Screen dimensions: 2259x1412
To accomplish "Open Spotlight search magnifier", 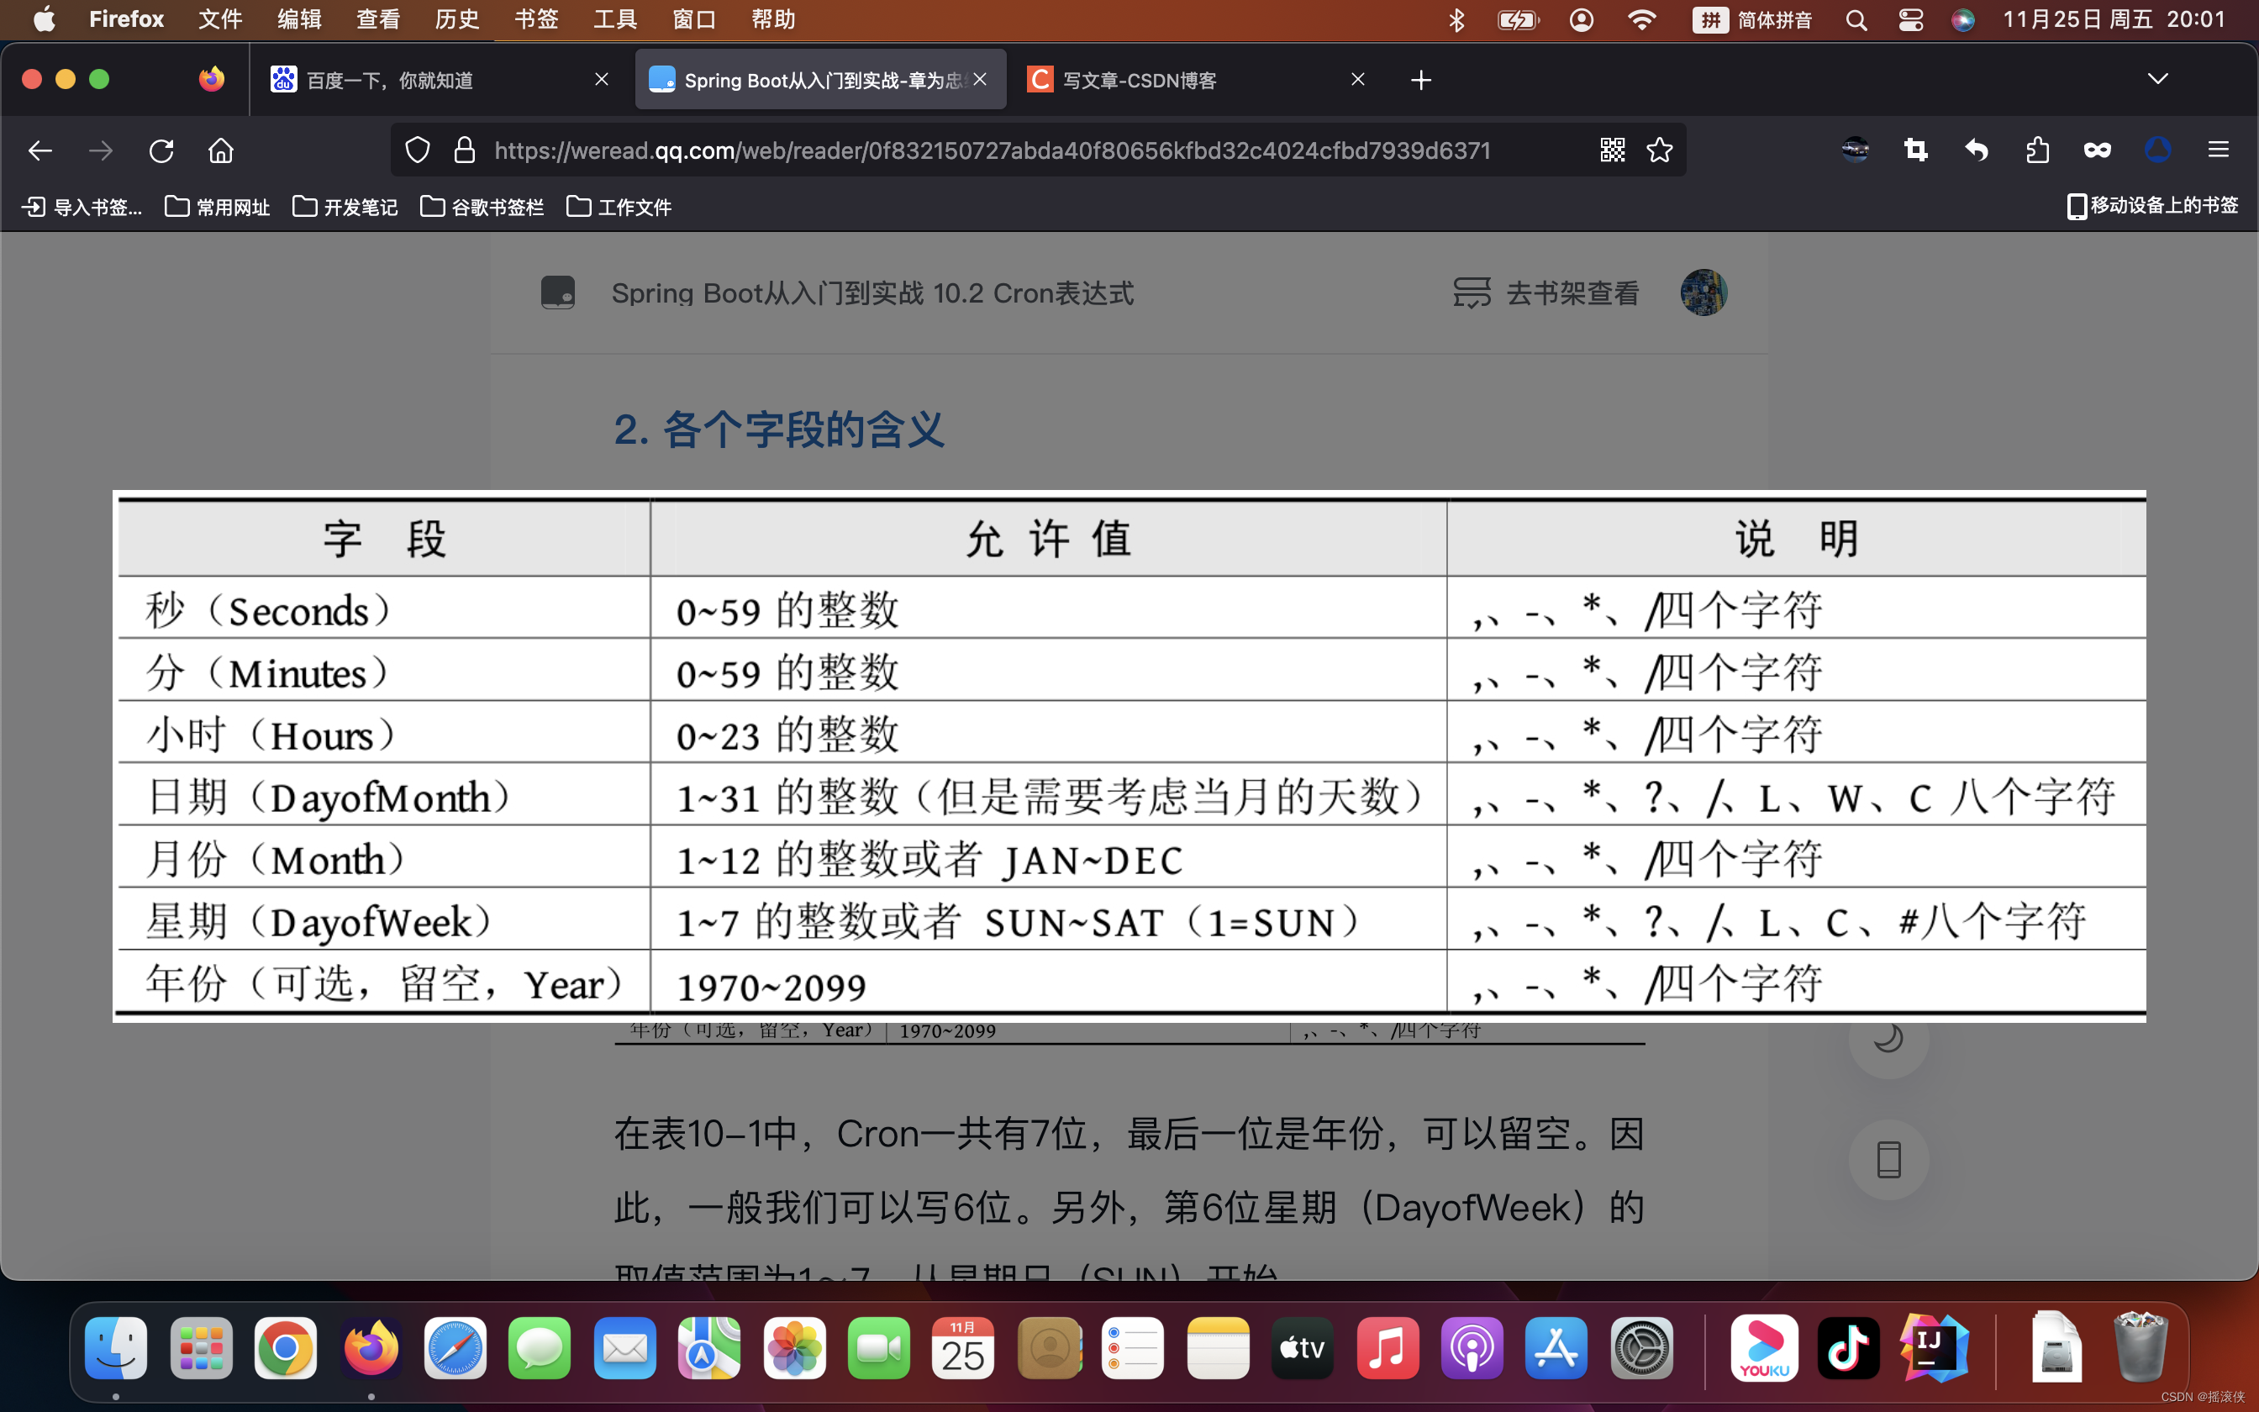I will click(1856, 19).
